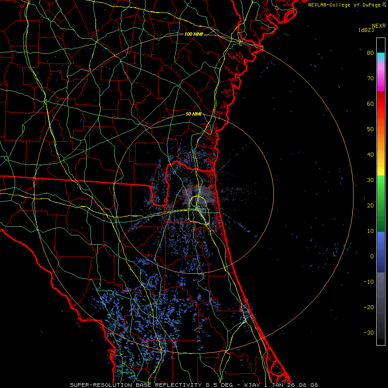388x388 pixels.
Task: Click the 80 value on the dBZ scale
Action: pos(370,53)
